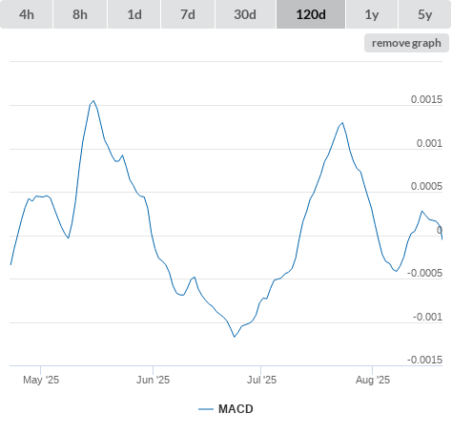Click the May '25 axis label
The image size is (452, 434).
(x=41, y=380)
